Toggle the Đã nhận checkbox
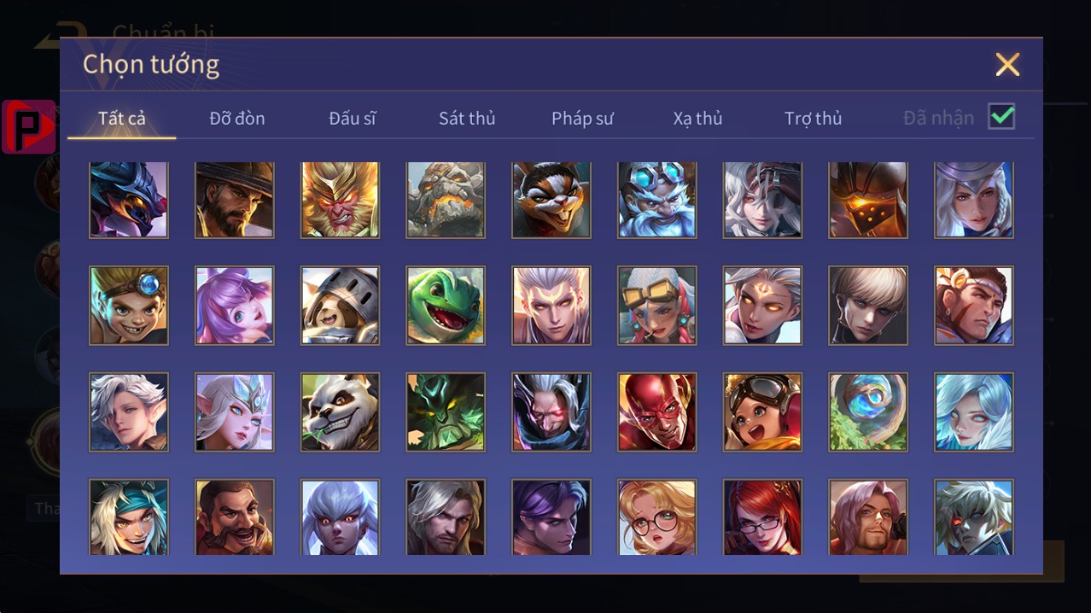 click(1001, 117)
